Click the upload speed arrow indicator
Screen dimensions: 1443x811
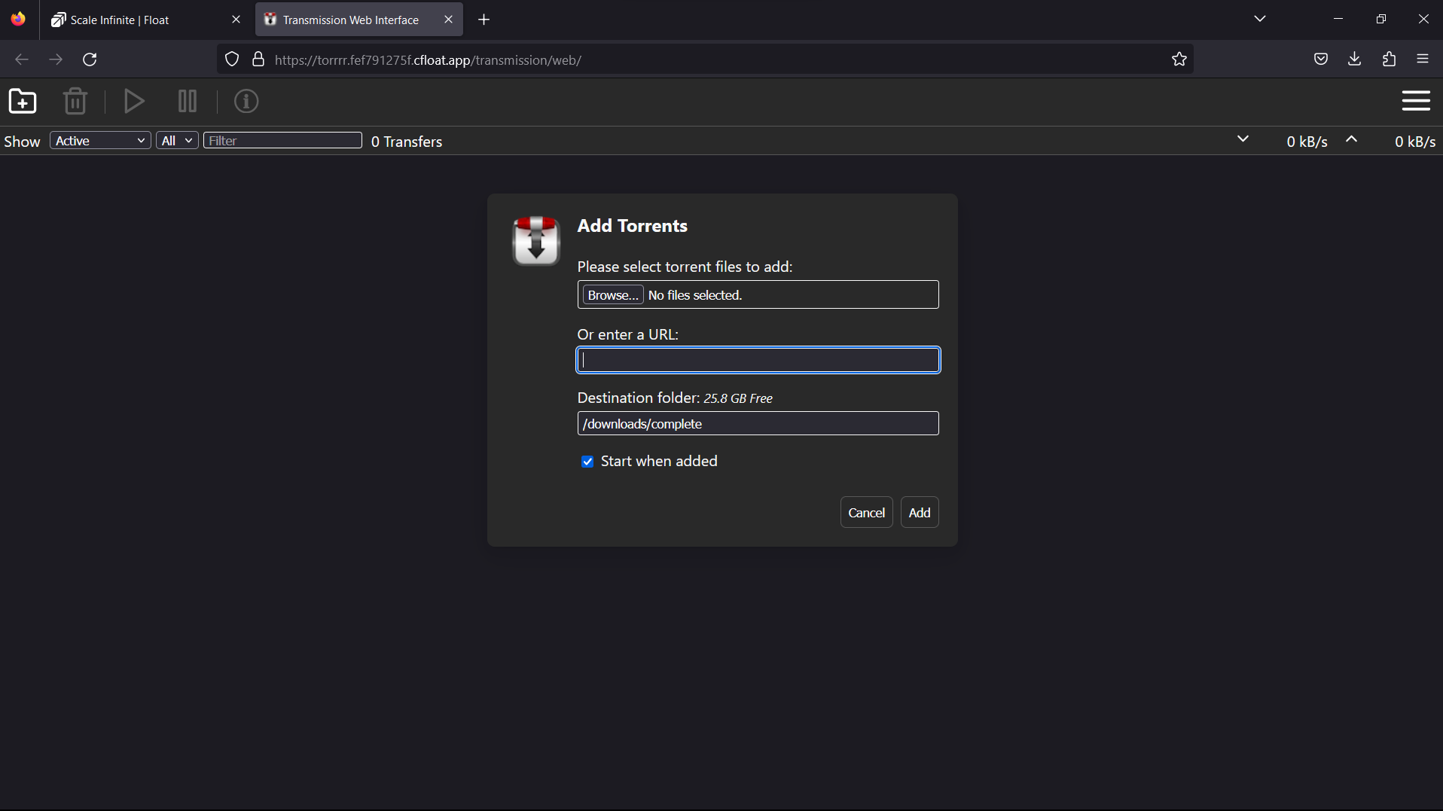pyautogui.click(x=1352, y=139)
